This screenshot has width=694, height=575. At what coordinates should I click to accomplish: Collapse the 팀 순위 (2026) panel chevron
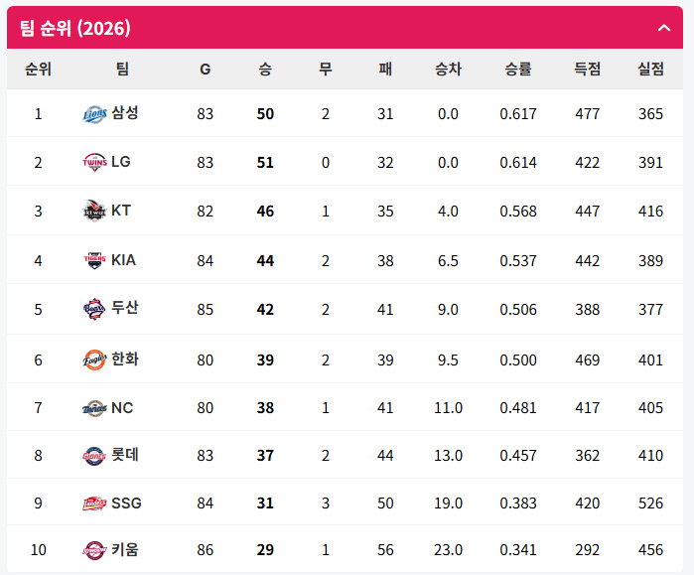click(x=664, y=29)
